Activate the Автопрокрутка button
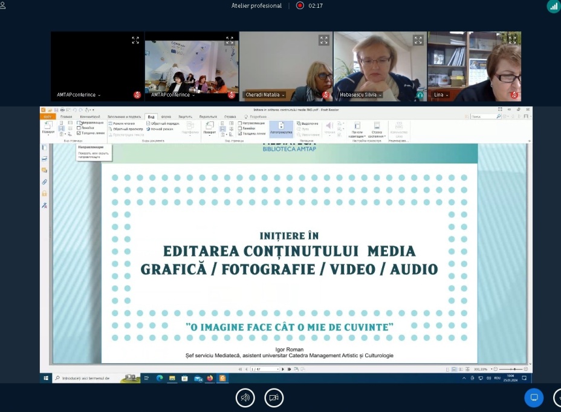Screen dimensions: 561x412 pos(281,128)
